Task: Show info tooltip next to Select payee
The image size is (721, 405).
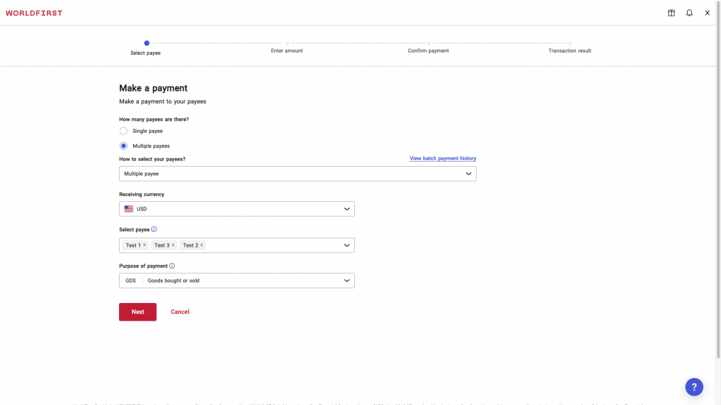Action: (x=154, y=229)
